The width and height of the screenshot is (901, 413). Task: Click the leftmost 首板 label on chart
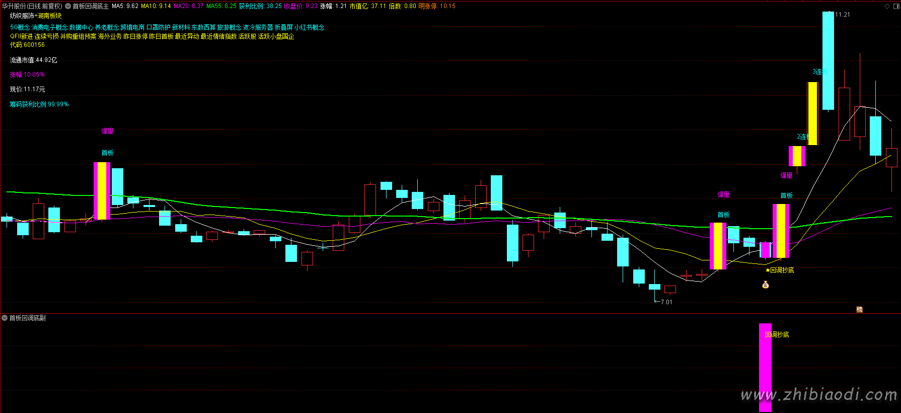[107, 153]
